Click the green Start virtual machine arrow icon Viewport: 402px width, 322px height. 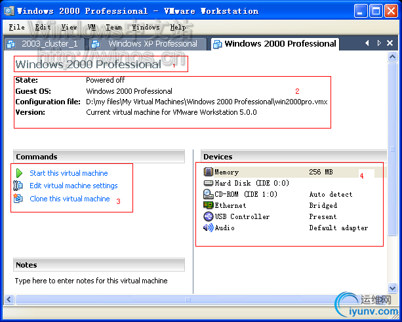(19, 173)
